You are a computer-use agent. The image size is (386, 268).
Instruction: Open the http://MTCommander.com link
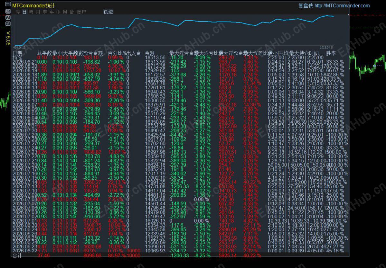[x=342, y=6]
